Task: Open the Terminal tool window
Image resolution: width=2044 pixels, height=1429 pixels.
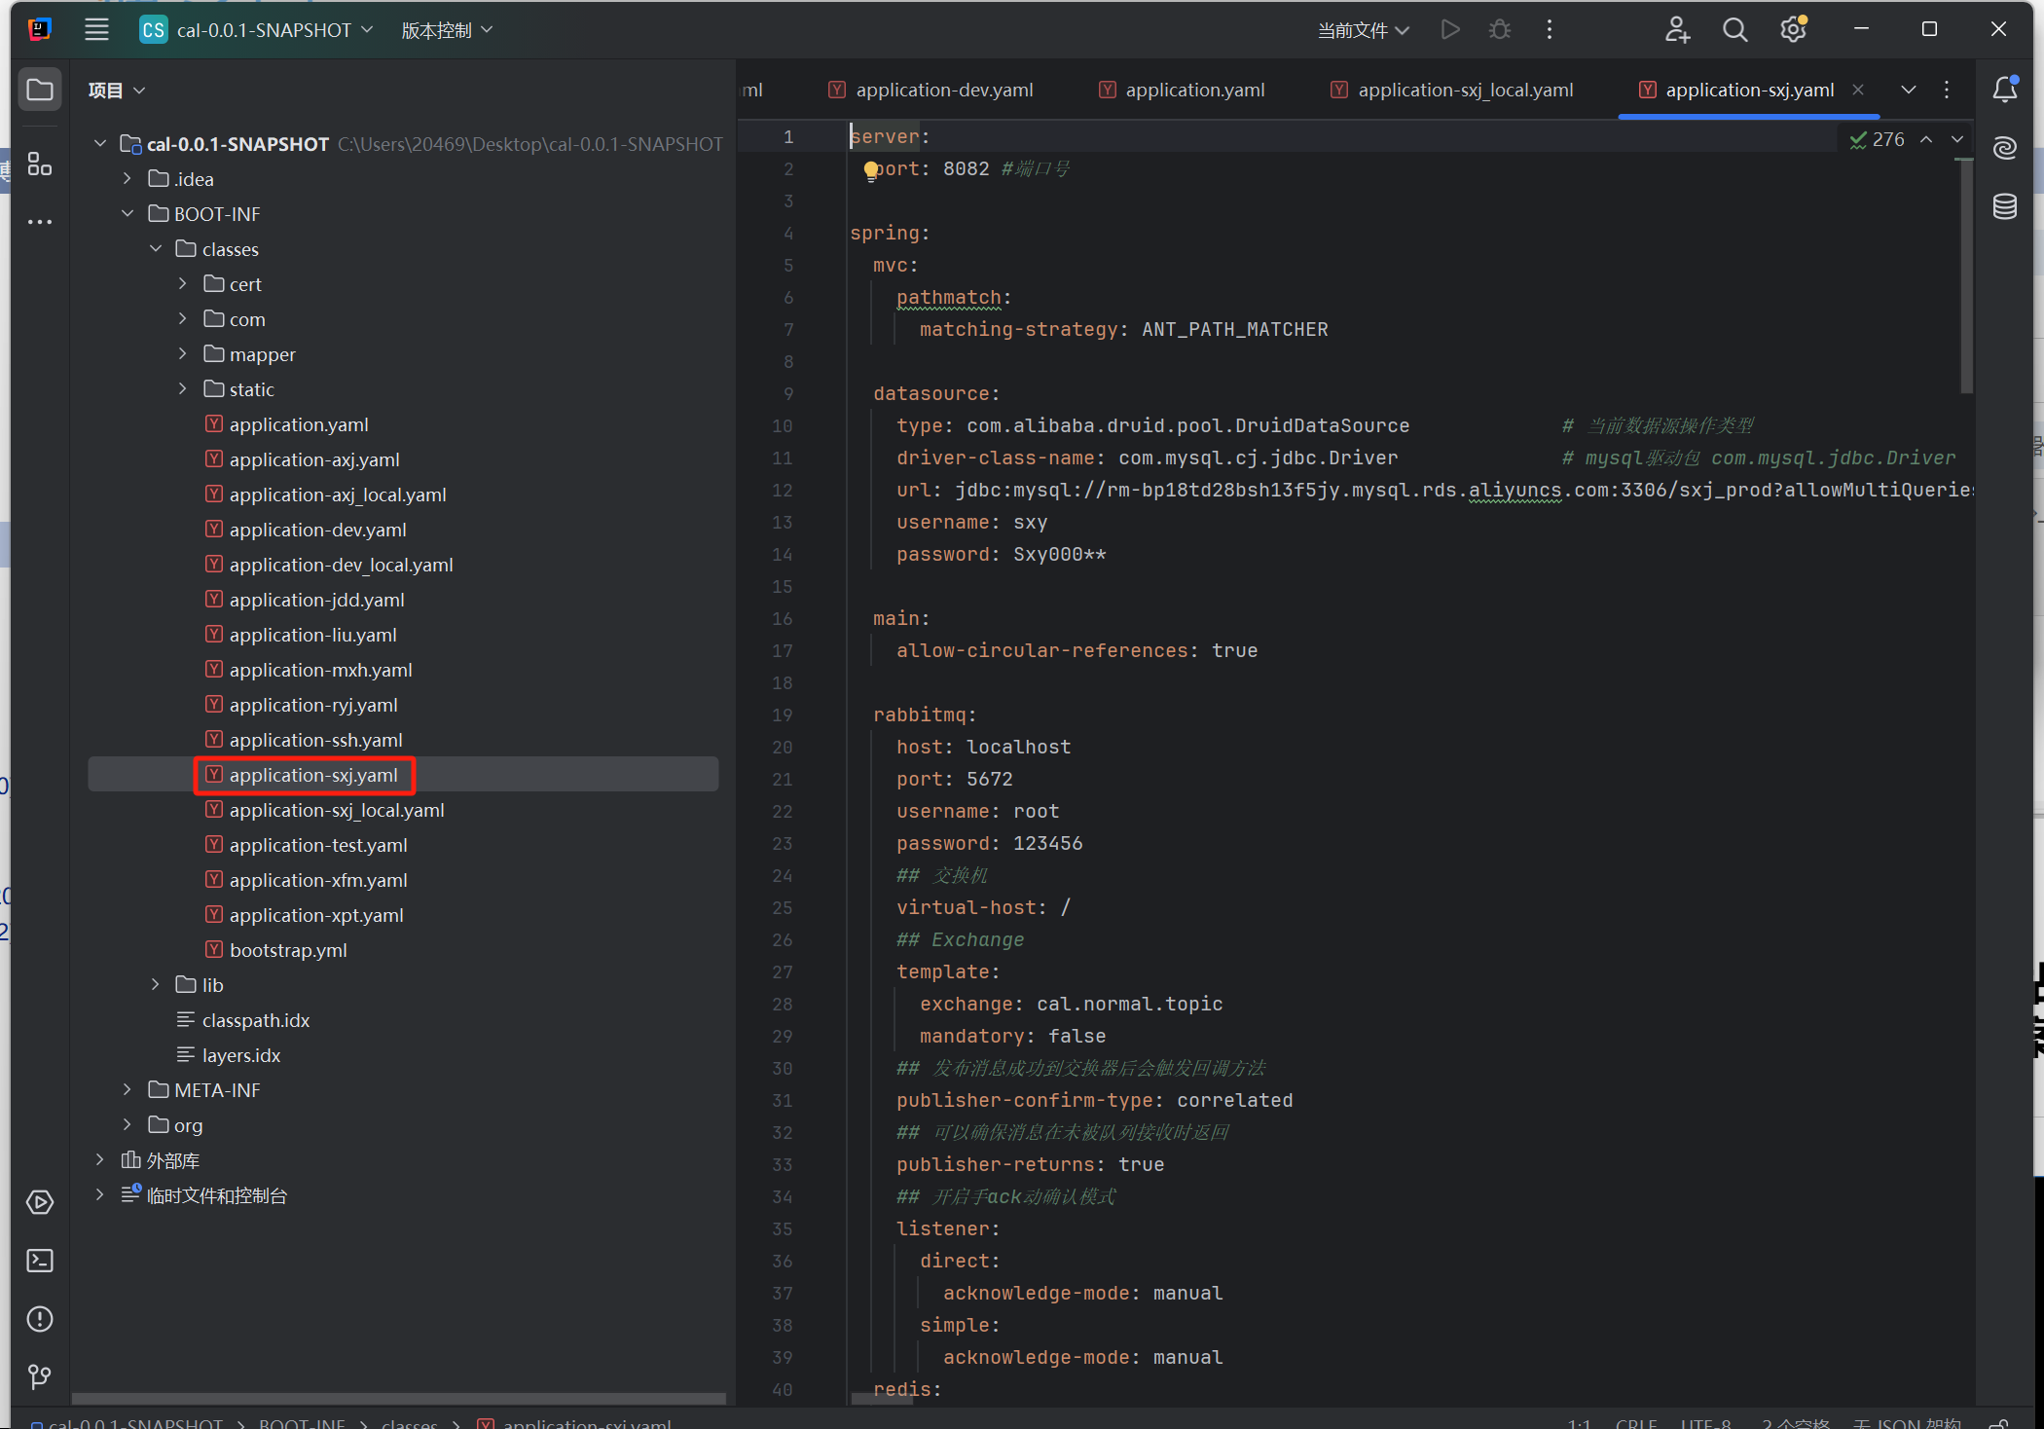Action: coord(40,1261)
